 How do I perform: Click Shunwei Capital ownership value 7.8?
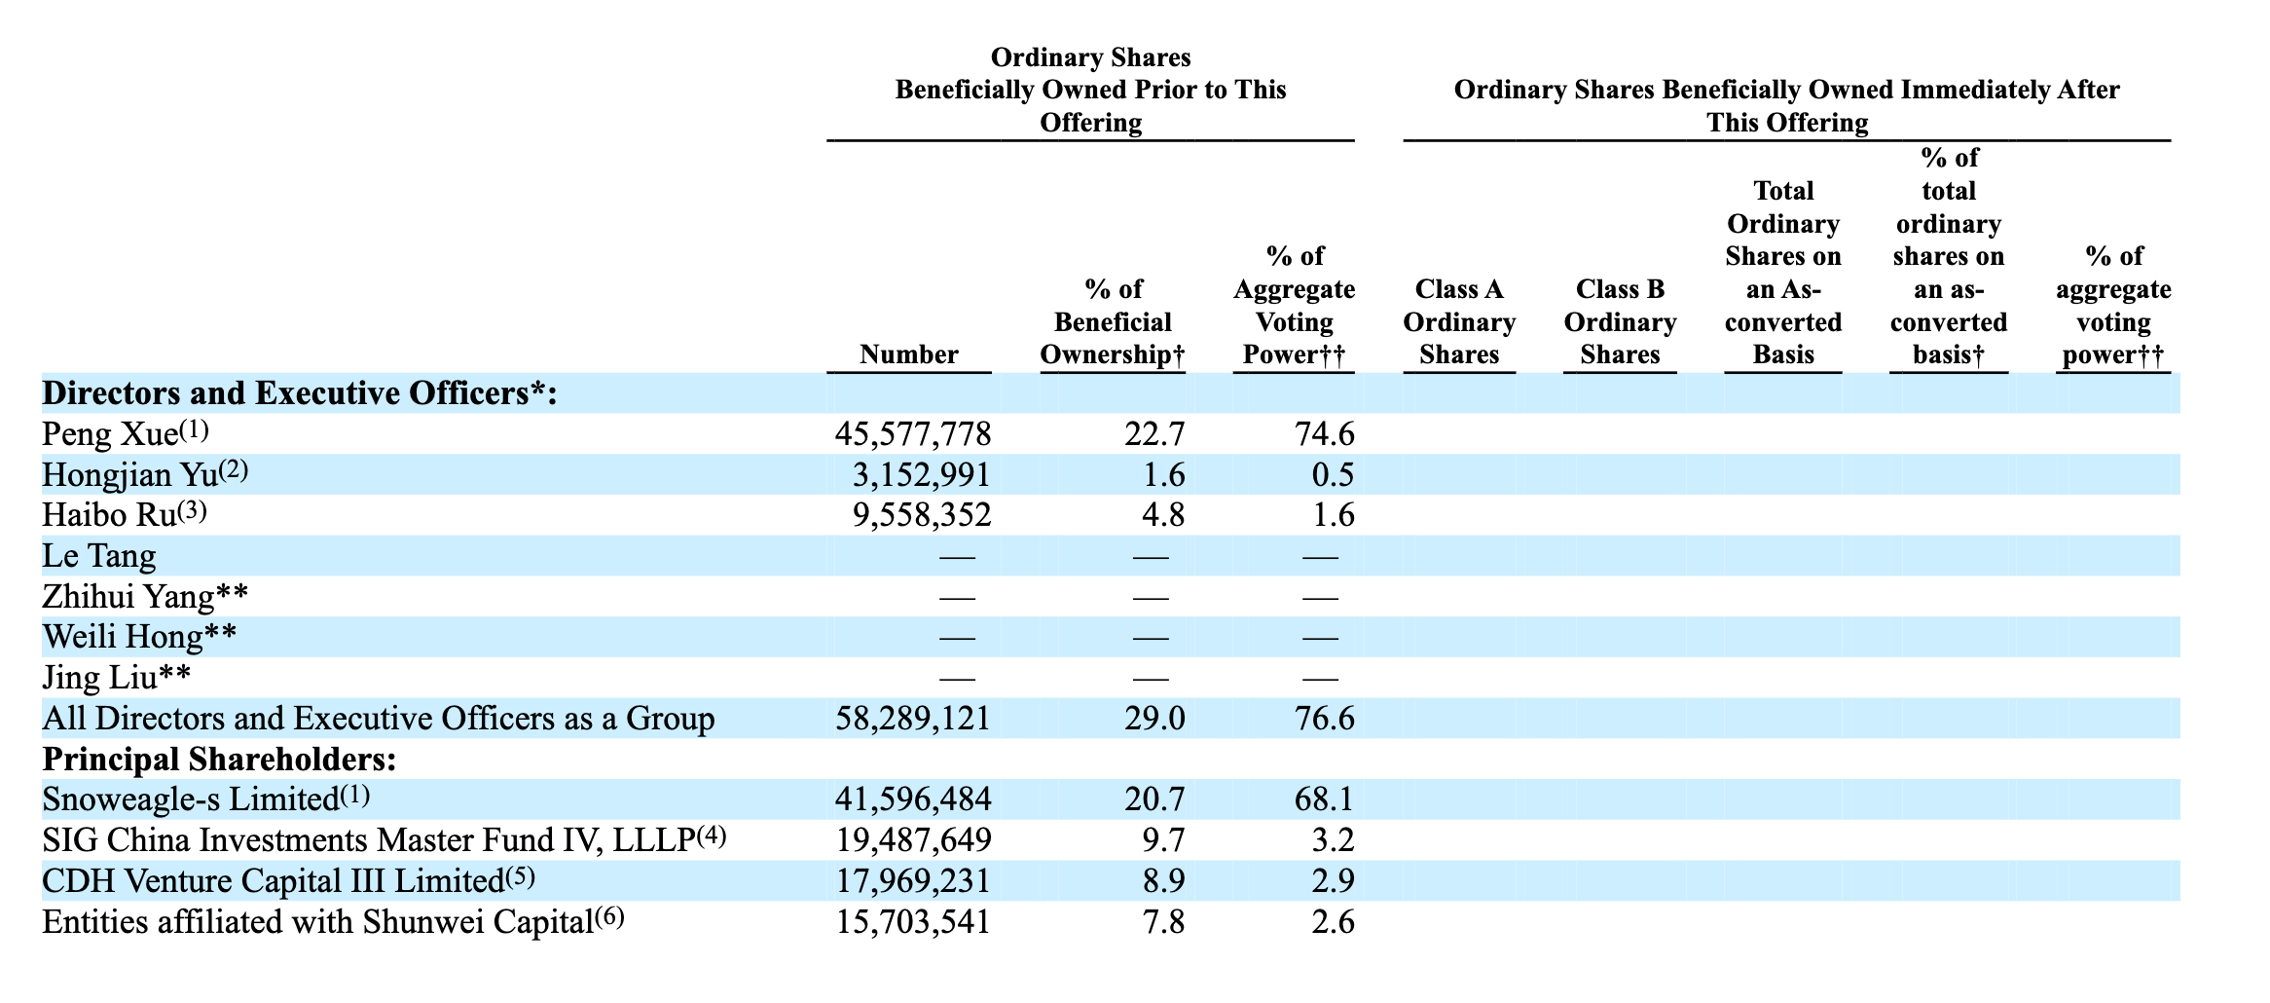click(x=1163, y=922)
